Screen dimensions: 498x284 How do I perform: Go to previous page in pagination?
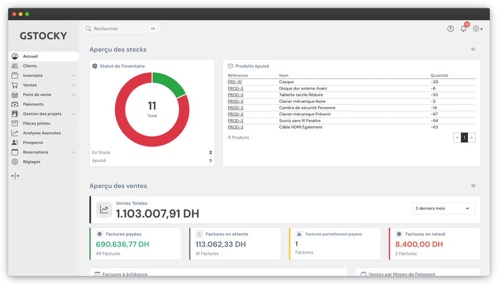click(x=457, y=138)
